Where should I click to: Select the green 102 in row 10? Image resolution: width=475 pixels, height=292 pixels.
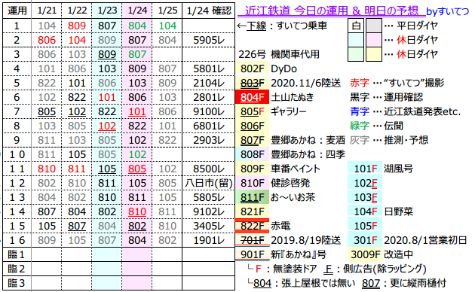pos(137,154)
